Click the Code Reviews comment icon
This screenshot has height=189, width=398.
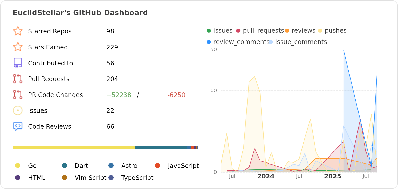(x=18, y=126)
